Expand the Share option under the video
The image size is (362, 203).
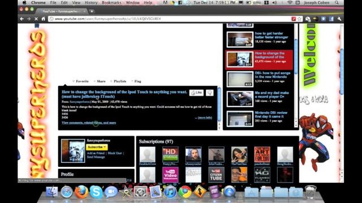tap(100, 81)
